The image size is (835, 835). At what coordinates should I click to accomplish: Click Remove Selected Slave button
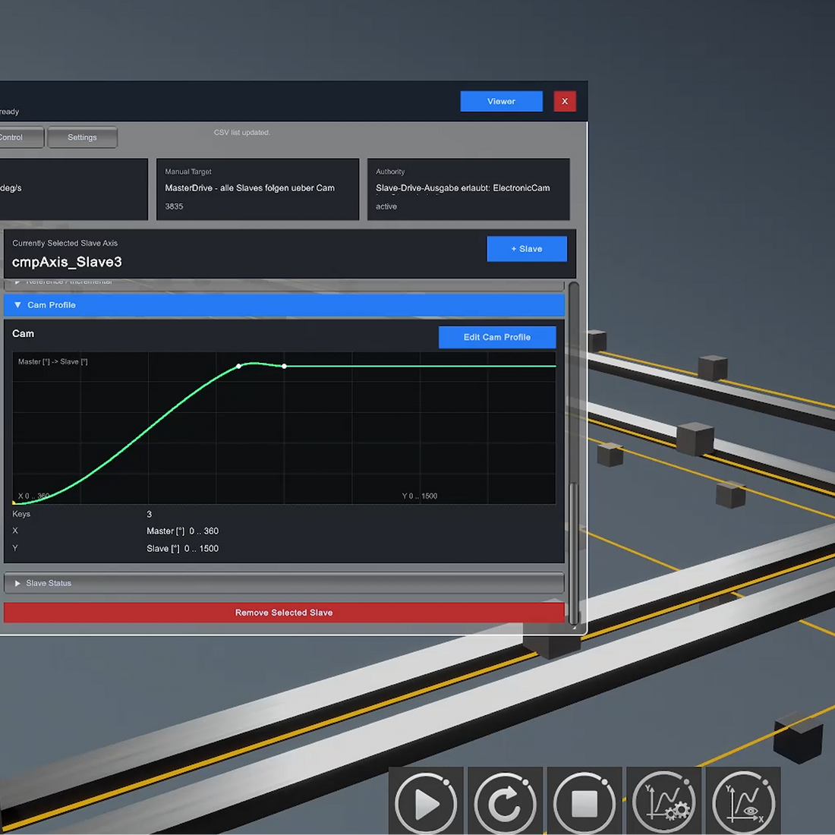pyautogui.click(x=284, y=613)
